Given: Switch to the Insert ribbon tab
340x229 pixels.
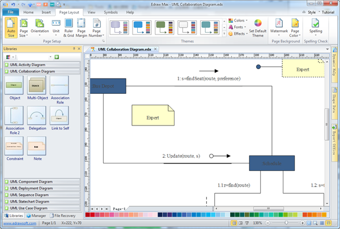Looking at the screenshot, I should pos(45,11).
